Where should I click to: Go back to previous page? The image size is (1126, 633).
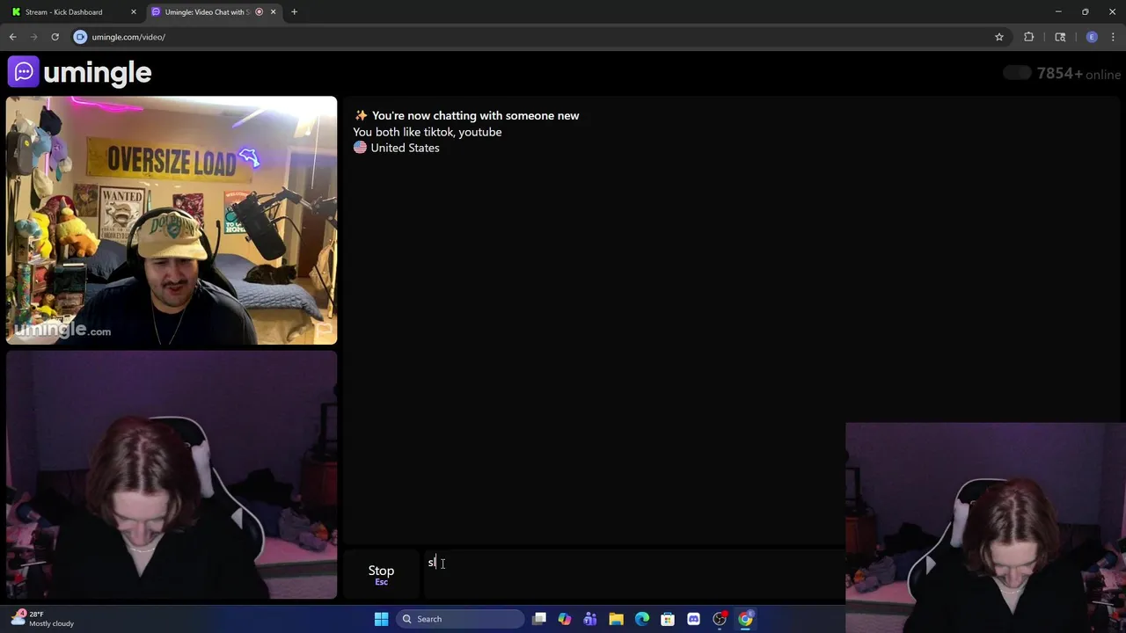[12, 37]
